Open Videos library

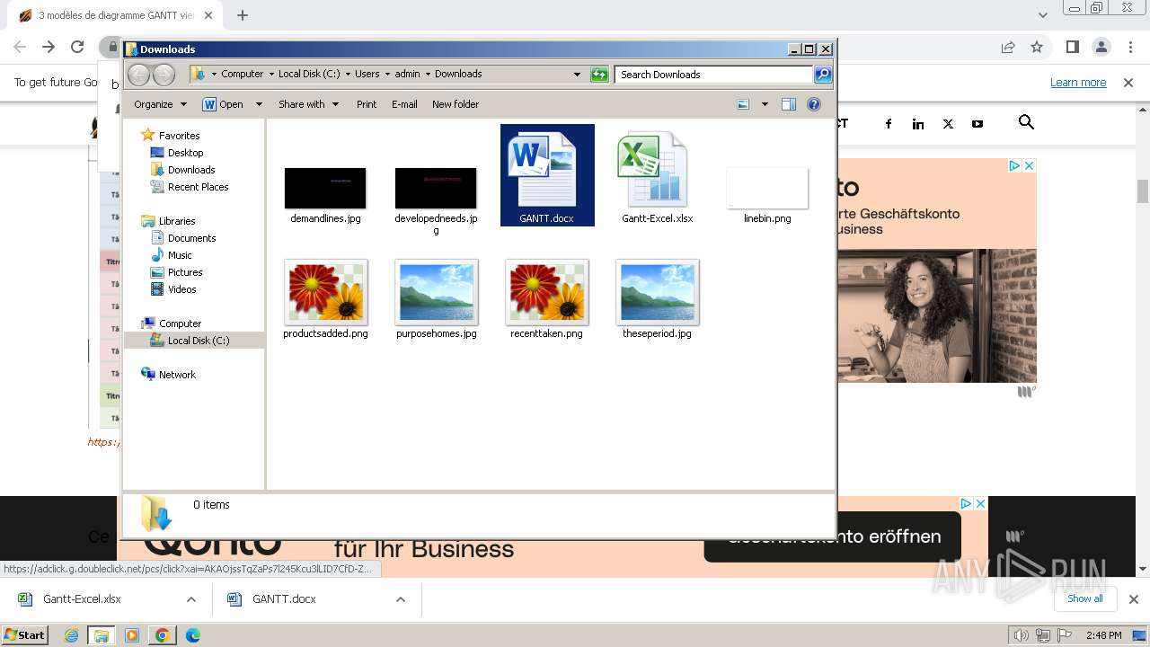point(181,289)
